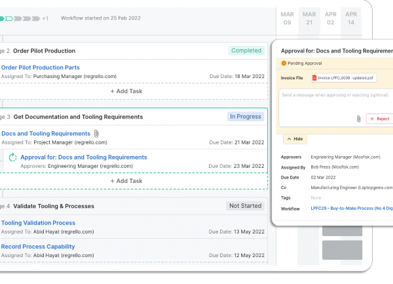Click the In Progress status badge

pos(246,117)
